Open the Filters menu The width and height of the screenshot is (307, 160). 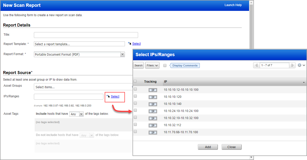tap(152, 65)
